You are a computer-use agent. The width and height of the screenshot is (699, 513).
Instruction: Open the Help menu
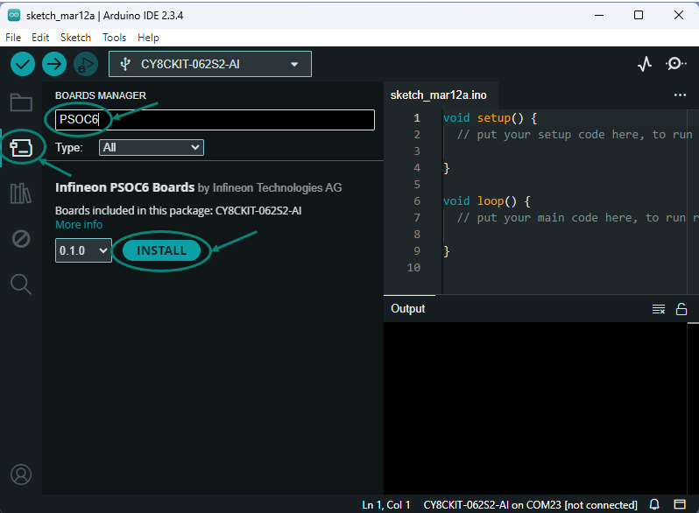(x=148, y=38)
